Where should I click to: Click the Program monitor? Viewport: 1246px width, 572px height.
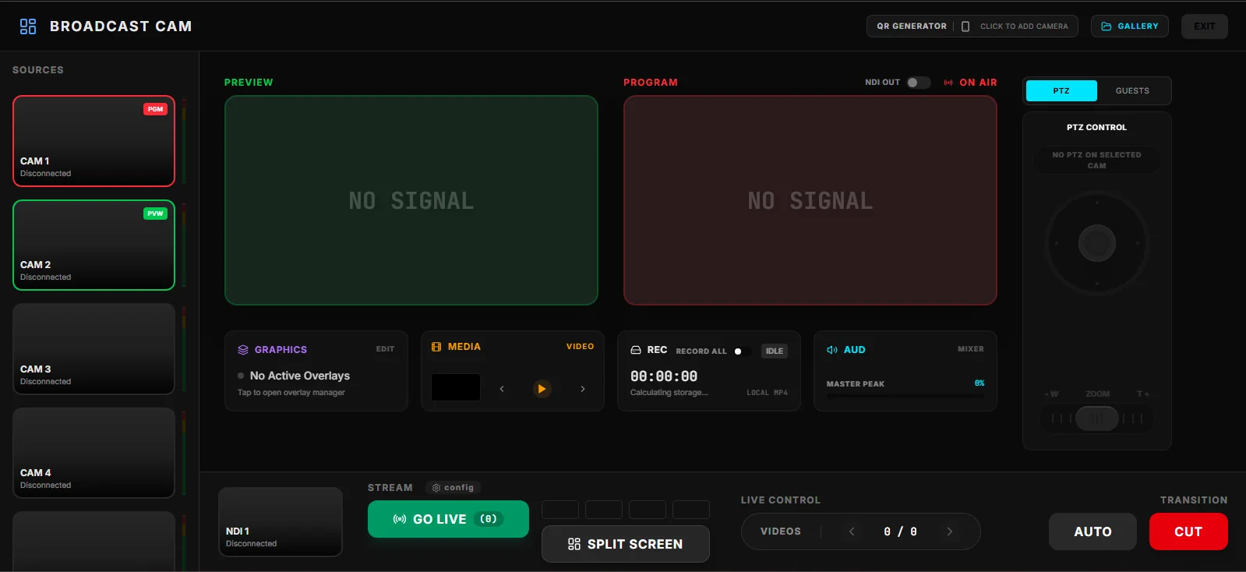810,200
